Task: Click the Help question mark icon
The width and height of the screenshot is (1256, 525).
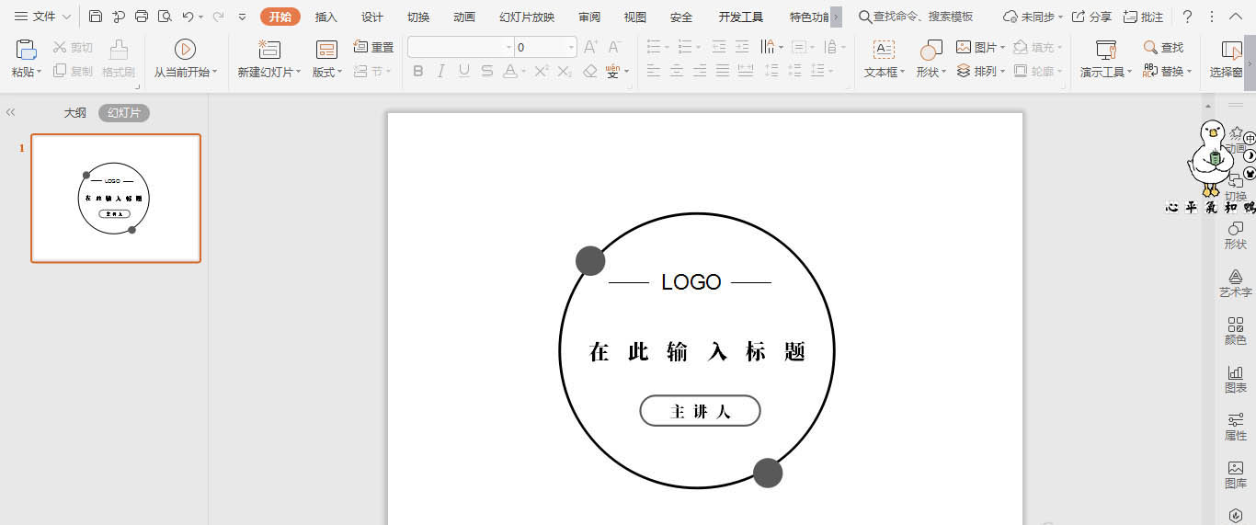Action: pos(1187,17)
